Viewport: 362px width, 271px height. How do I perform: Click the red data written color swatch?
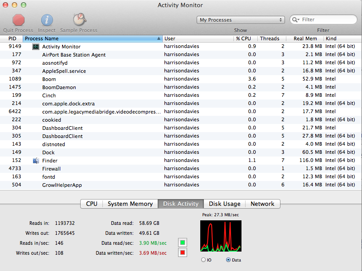pyautogui.click(x=183, y=253)
